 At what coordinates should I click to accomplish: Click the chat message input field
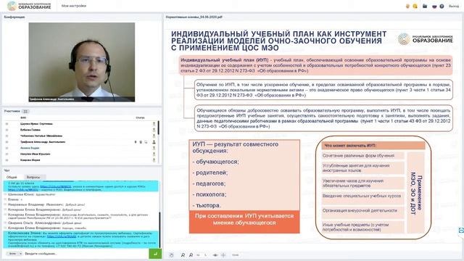[86, 254]
